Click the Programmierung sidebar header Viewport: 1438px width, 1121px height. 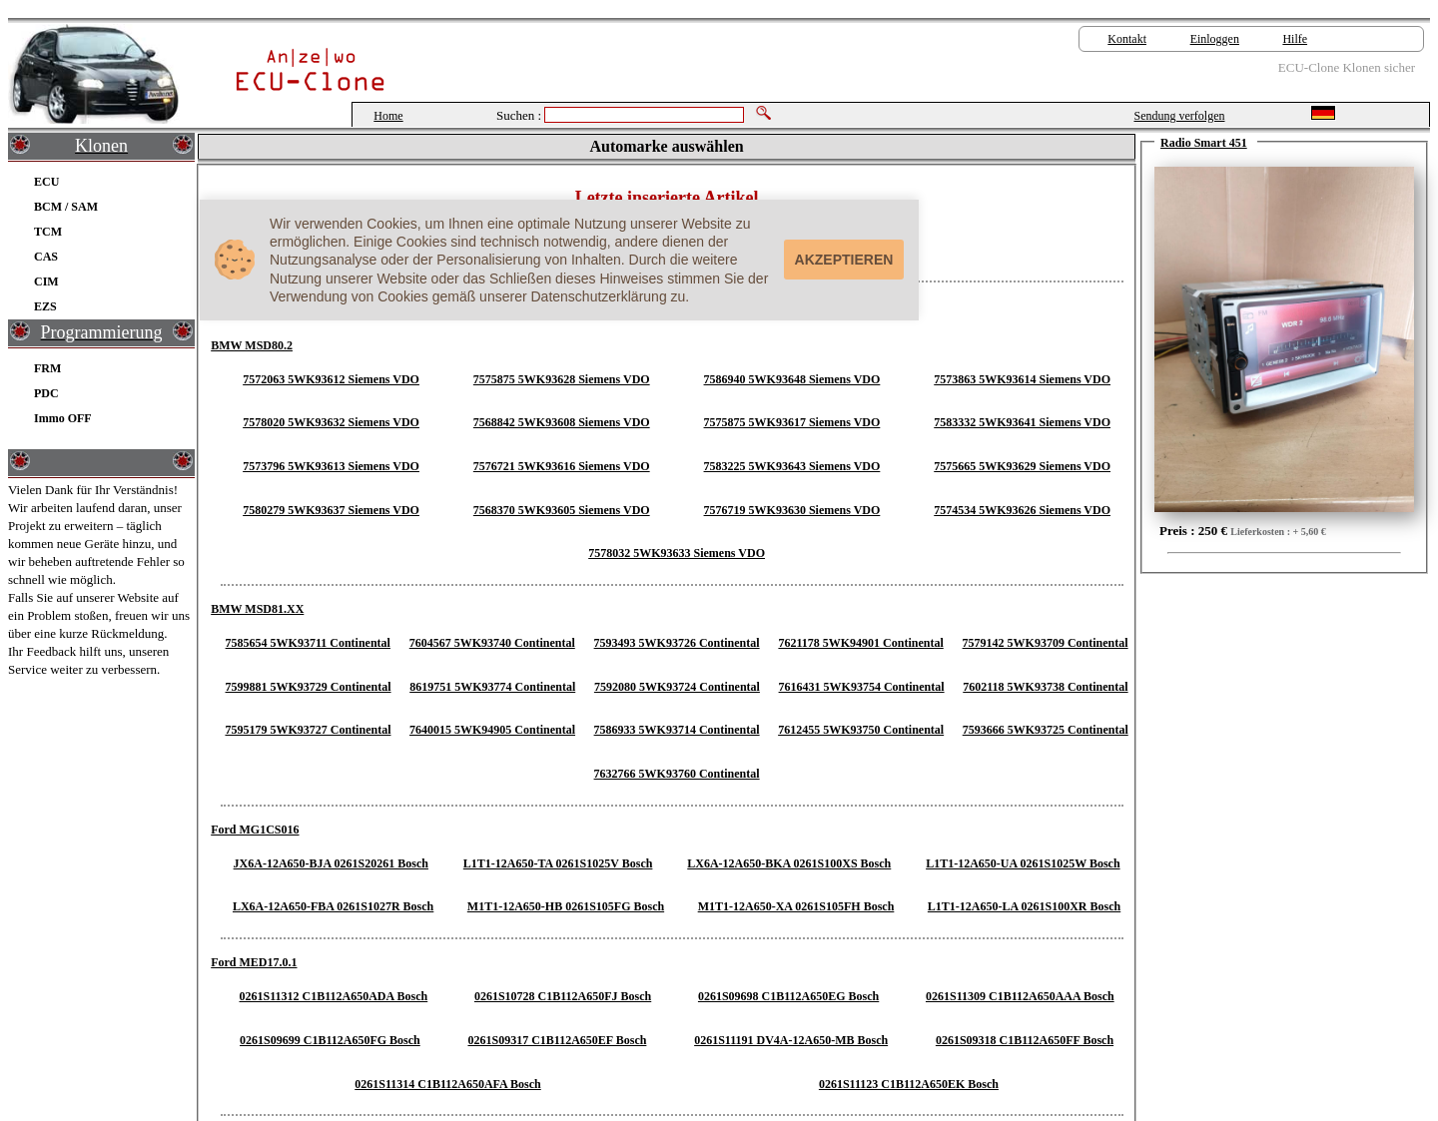point(101,332)
